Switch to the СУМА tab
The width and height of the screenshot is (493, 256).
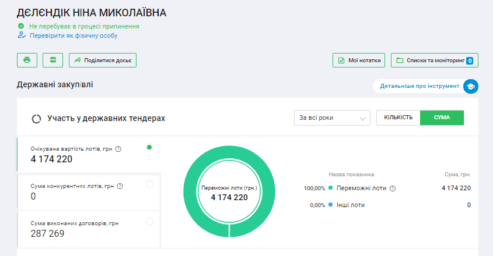click(x=442, y=118)
